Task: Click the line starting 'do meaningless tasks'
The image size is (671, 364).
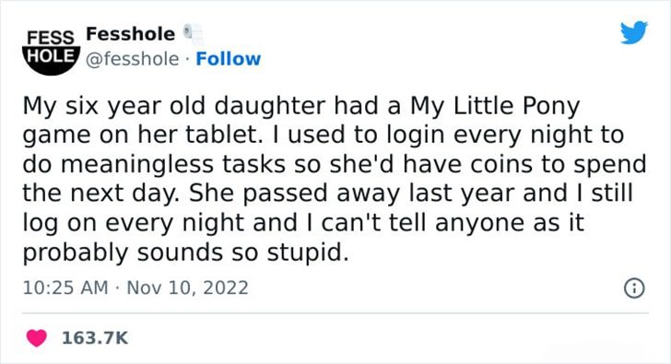Action: pos(335,164)
